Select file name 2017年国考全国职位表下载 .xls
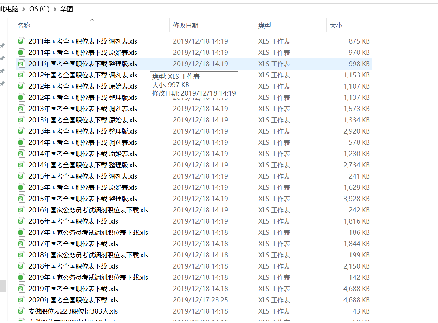This screenshot has height=323, width=438. point(73,244)
